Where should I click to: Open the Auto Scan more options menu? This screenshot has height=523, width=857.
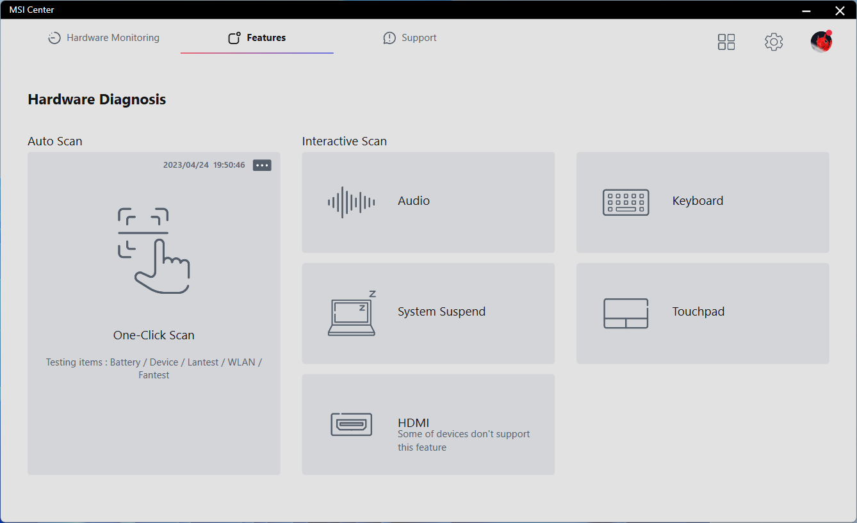pos(262,165)
